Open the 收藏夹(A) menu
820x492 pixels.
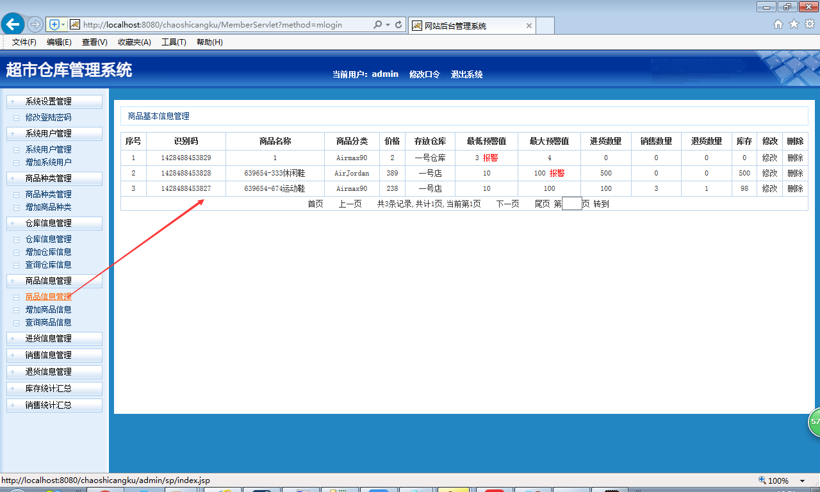click(x=135, y=42)
